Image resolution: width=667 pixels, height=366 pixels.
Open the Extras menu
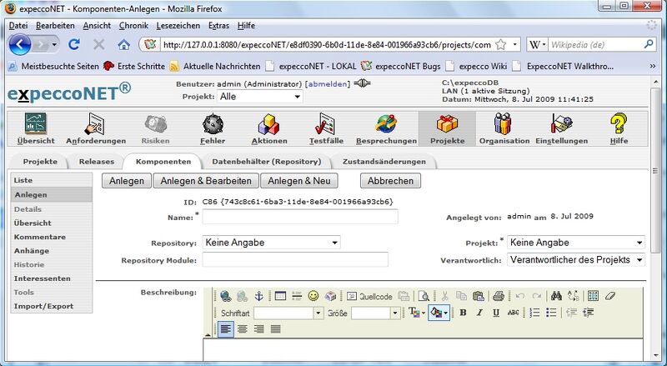pos(218,26)
